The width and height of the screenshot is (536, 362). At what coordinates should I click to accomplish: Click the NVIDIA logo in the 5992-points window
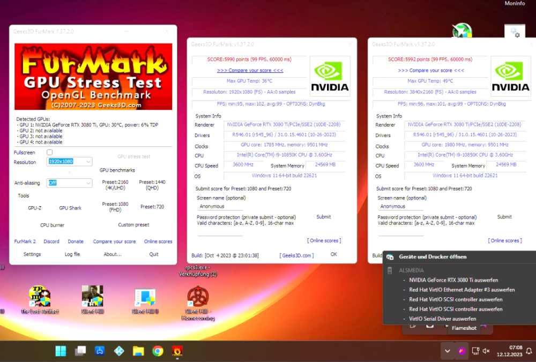[x=511, y=76]
